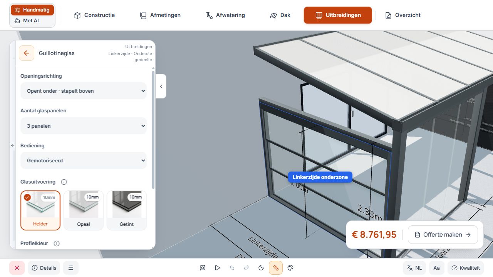Choose the Helder glass option

point(40,210)
